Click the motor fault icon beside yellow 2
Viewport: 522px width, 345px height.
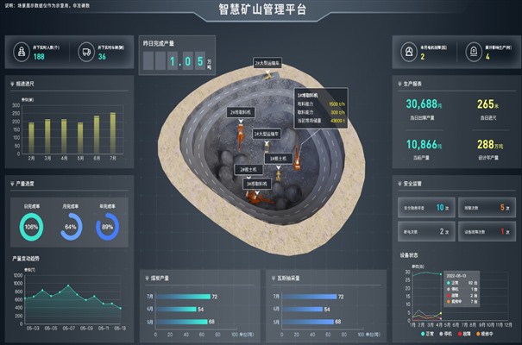coord(409,52)
